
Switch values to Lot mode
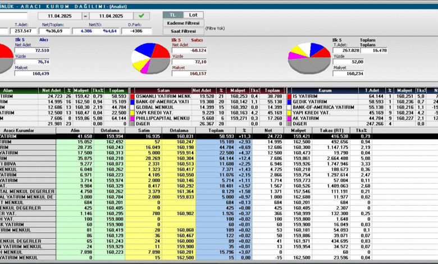(193, 15)
